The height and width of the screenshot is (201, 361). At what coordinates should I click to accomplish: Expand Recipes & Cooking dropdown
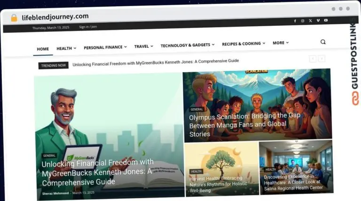[x=243, y=44]
